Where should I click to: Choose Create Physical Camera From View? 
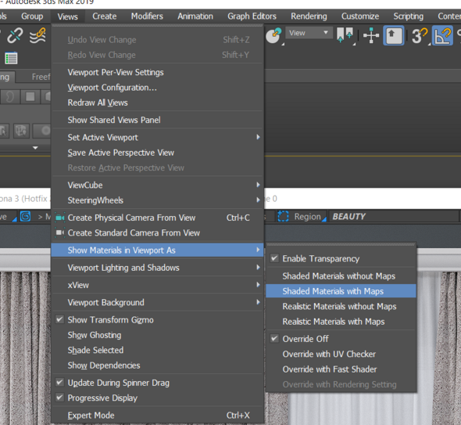[x=157, y=218]
